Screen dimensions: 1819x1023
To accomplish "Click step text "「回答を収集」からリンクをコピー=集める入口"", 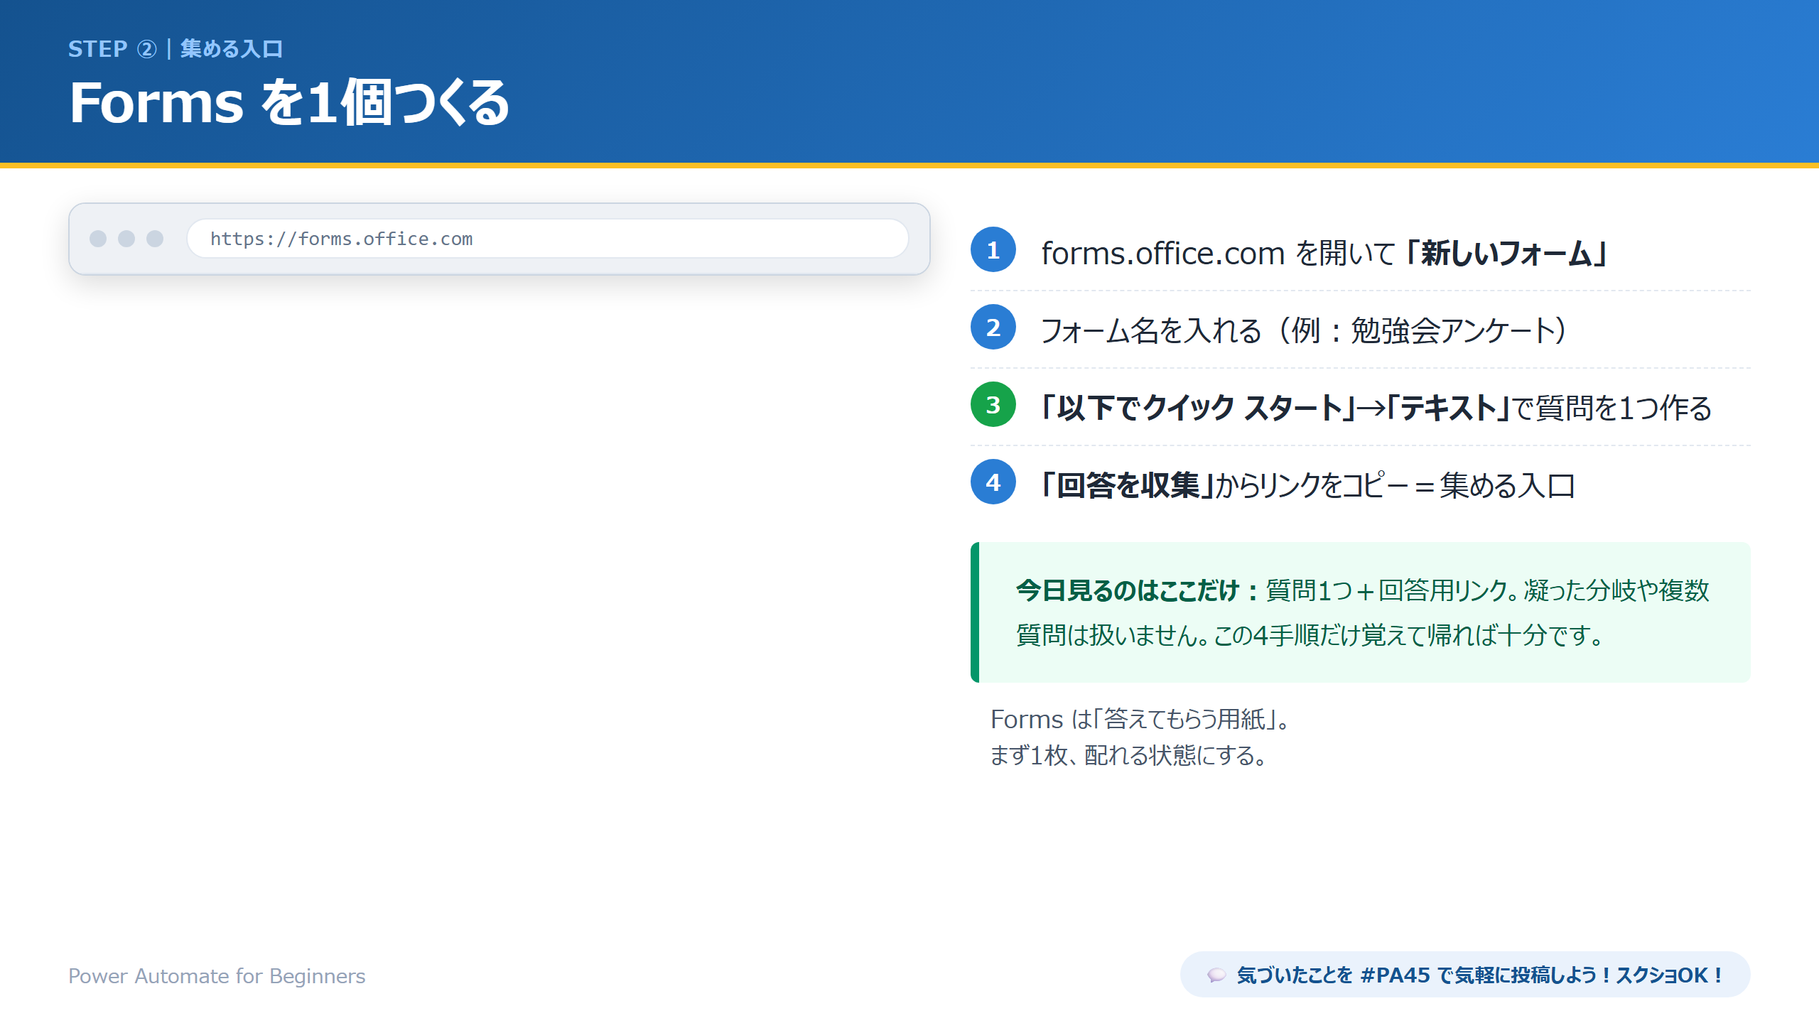I will 1307,485.
